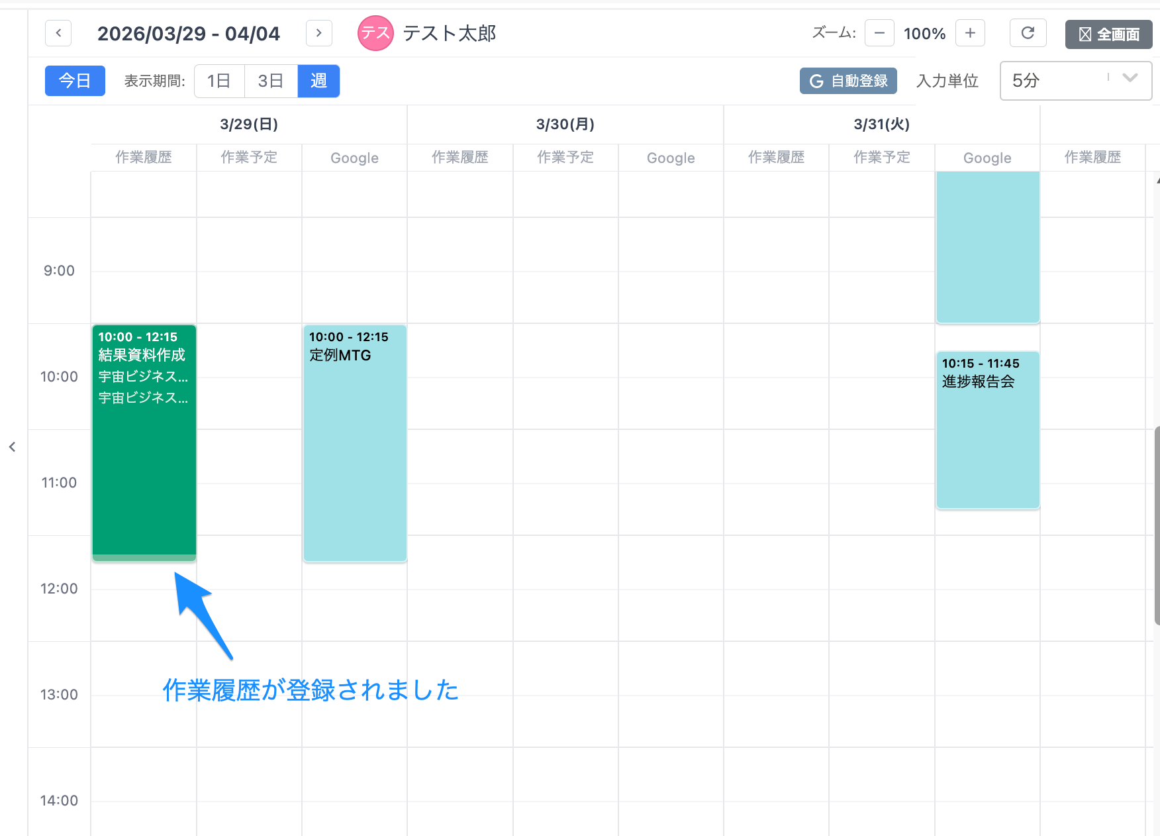Keep 週 view selected by clicking it

tap(318, 80)
